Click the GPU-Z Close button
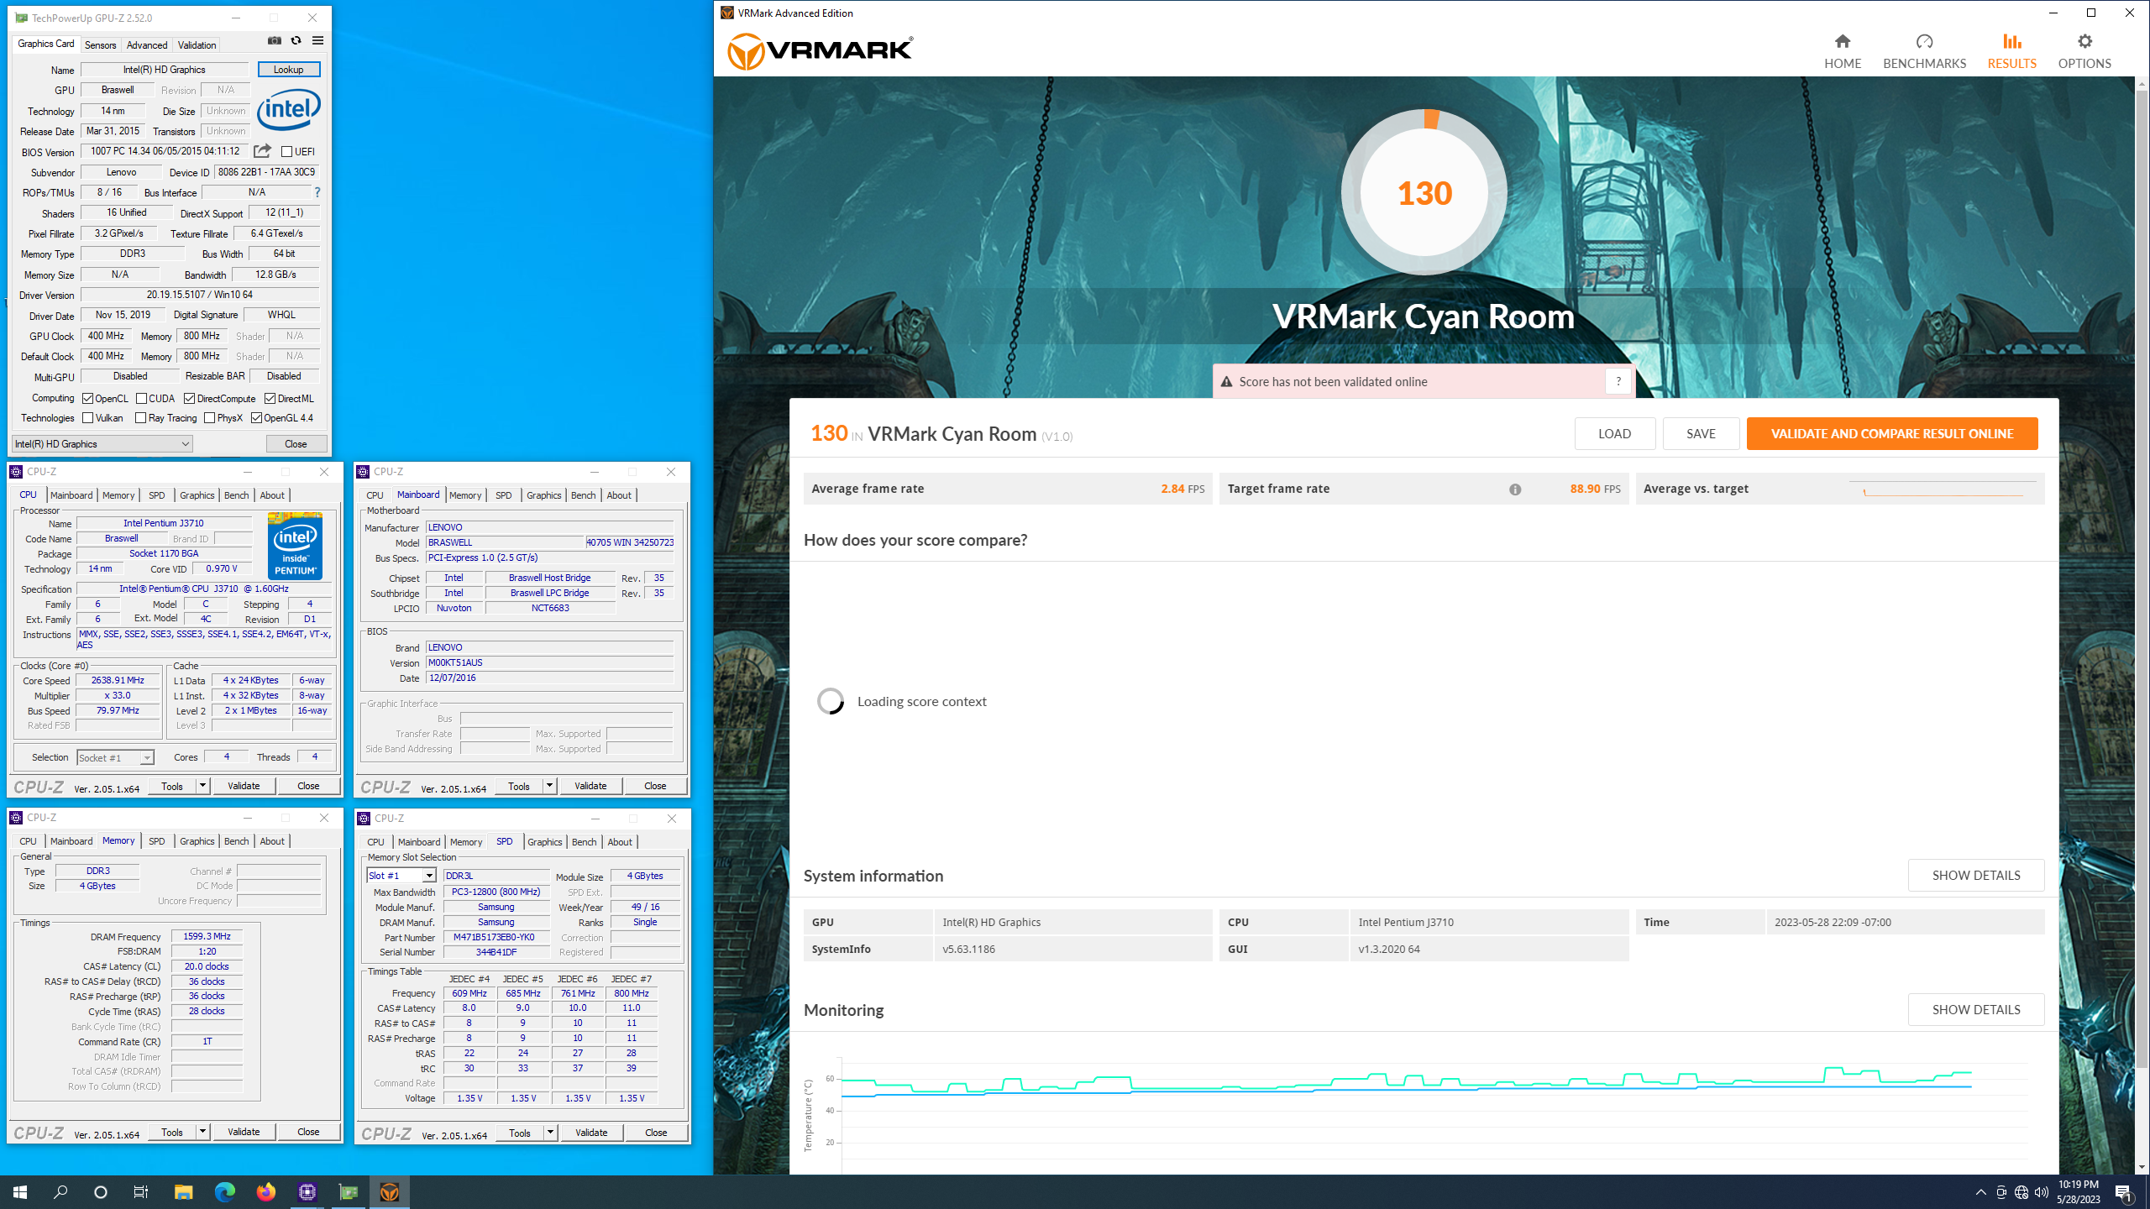The height and width of the screenshot is (1209, 2150). [x=296, y=444]
